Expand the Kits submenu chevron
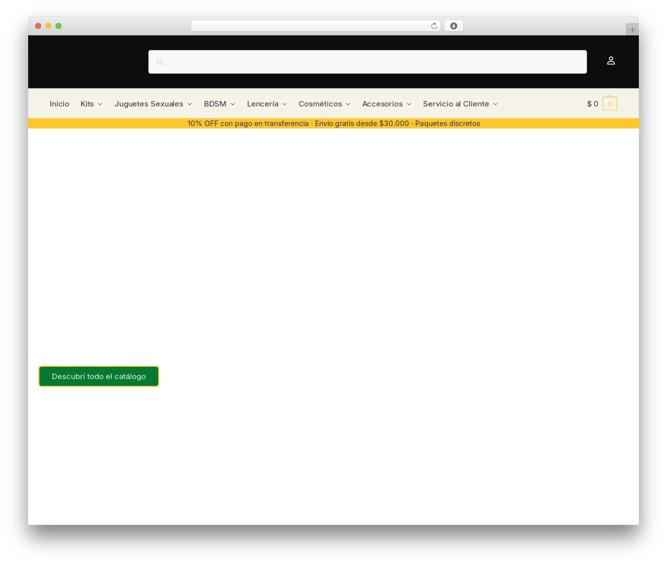 pos(100,104)
